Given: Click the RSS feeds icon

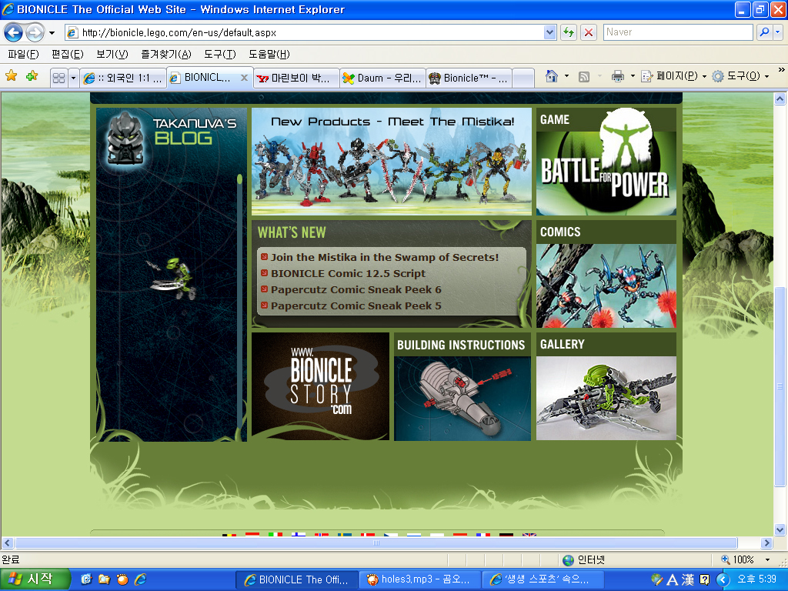Looking at the screenshot, I should [584, 77].
